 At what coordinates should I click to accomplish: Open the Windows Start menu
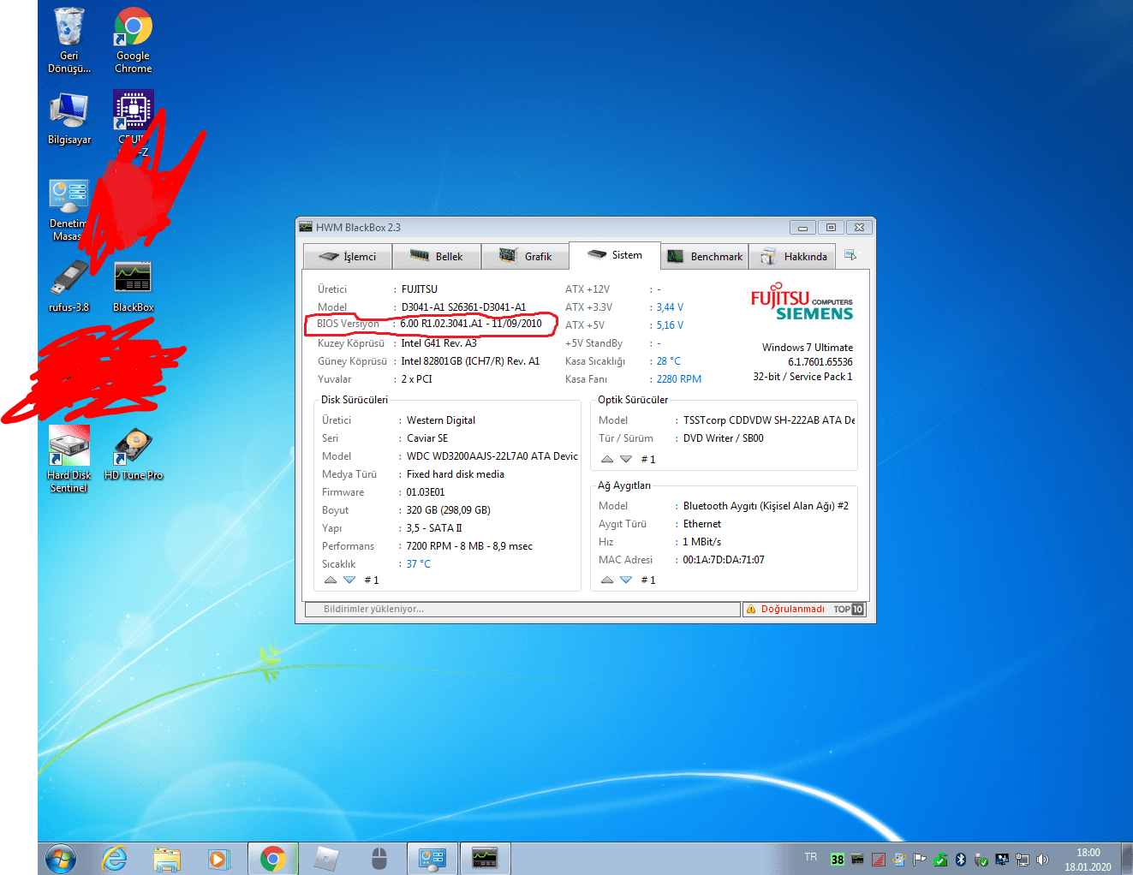(60, 858)
